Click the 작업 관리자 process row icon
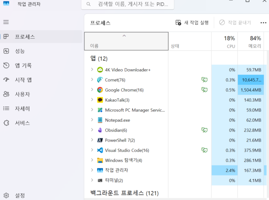Image resolution: width=269 pixels, height=200 pixels. tap(100, 170)
